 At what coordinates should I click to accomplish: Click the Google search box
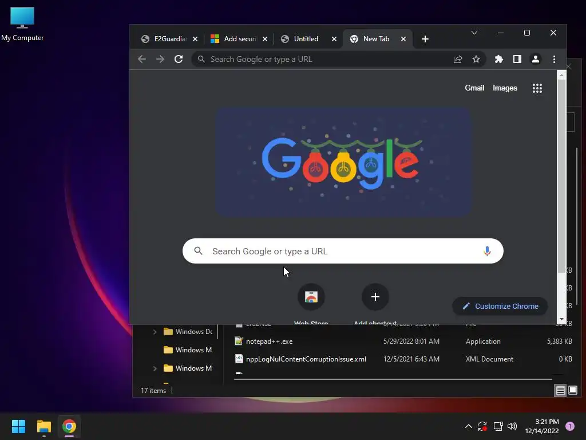tap(343, 251)
